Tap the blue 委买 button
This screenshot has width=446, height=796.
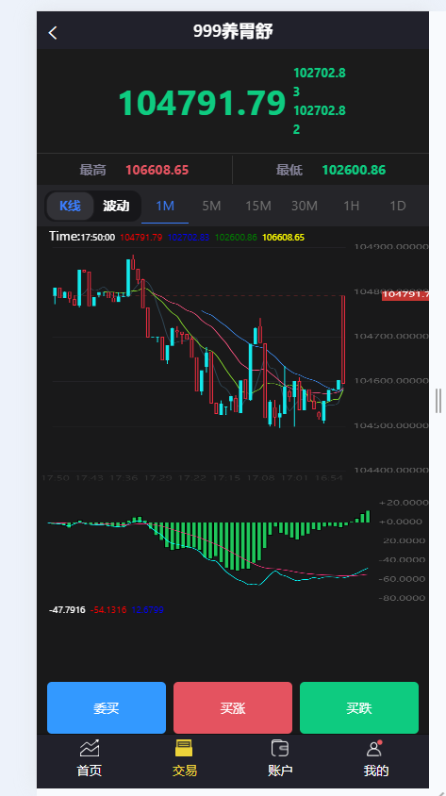(107, 707)
